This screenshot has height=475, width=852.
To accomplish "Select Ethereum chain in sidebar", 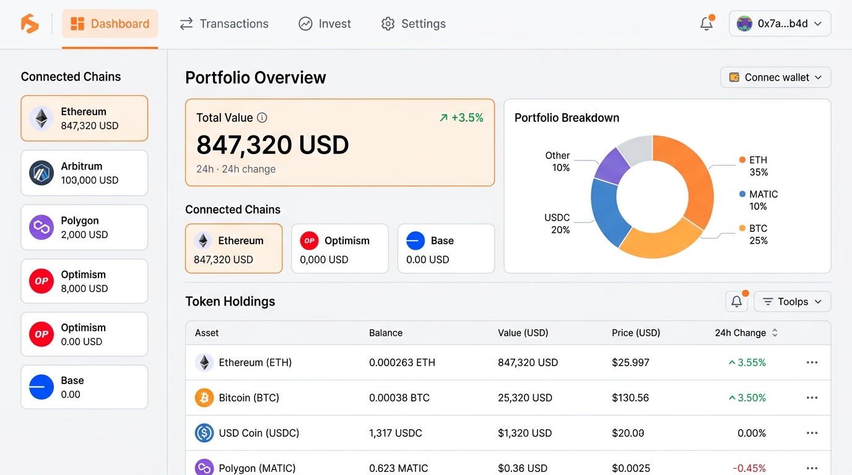I will [84, 118].
